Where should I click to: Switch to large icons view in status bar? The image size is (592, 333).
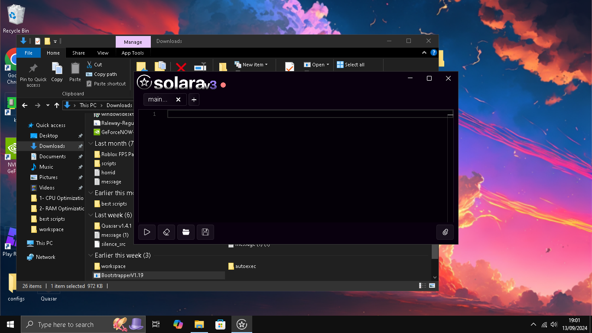tap(432, 286)
